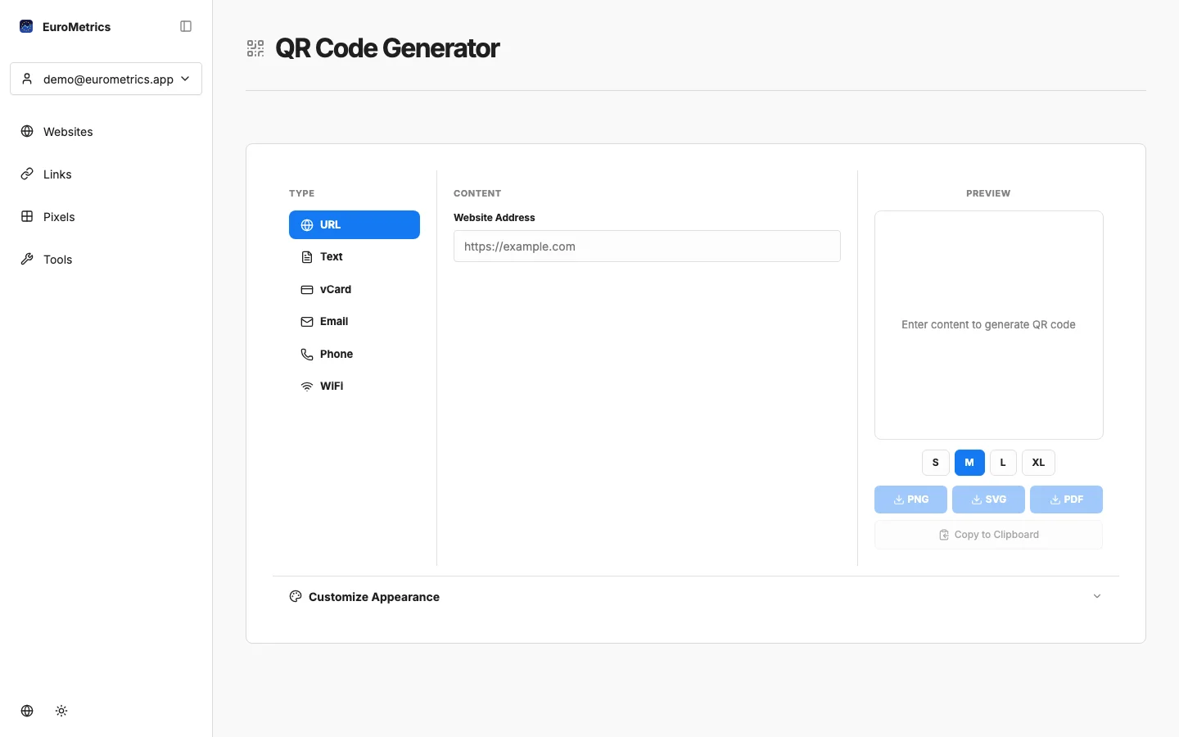This screenshot has height=737, width=1179.
Task: Click the Websites globe icon
Action: click(27, 131)
